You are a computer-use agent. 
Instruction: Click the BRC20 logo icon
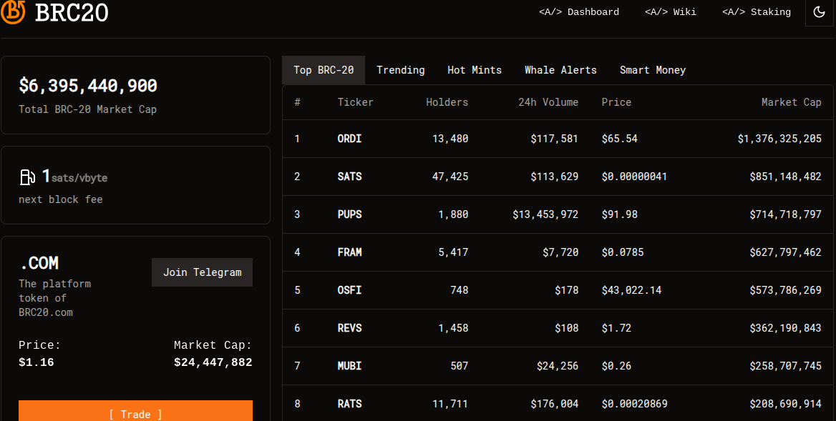click(13, 11)
